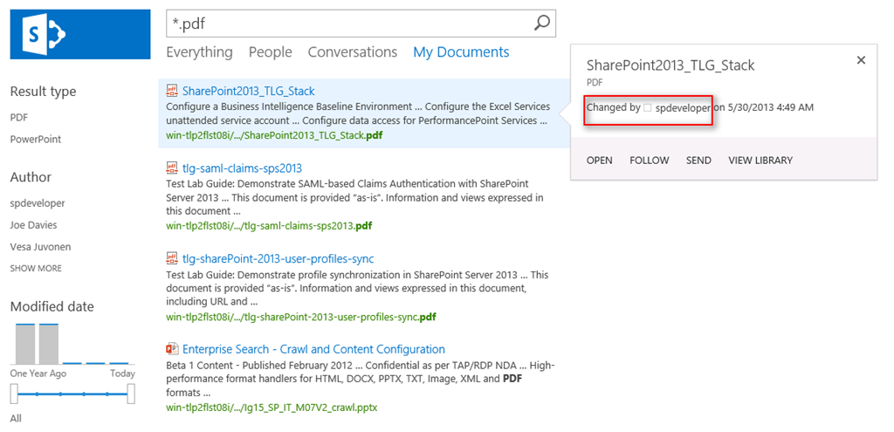
Task: Filter results by author Joe Davies
Action: [33, 225]
